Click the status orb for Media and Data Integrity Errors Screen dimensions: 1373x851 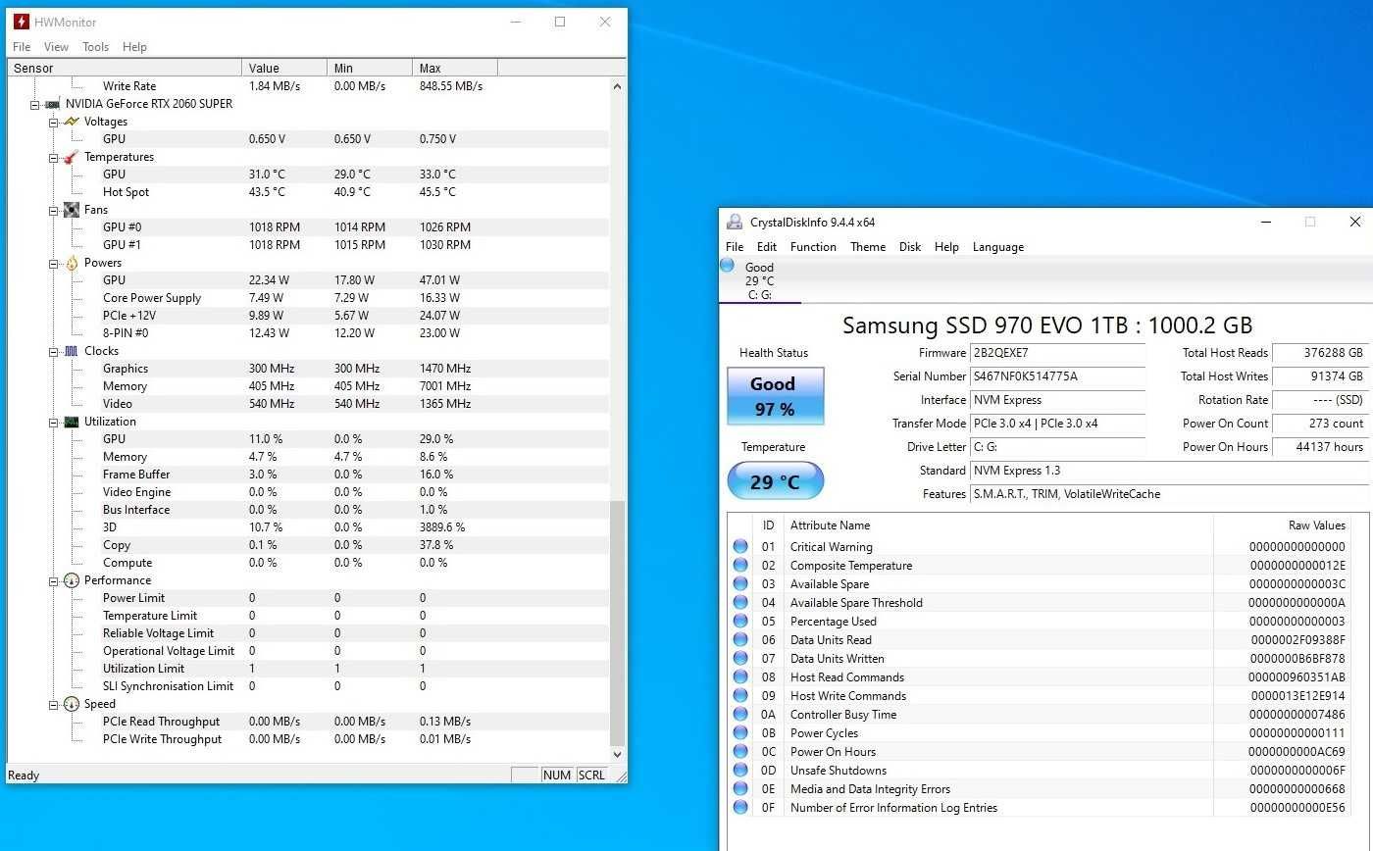(x=740, y=789)
